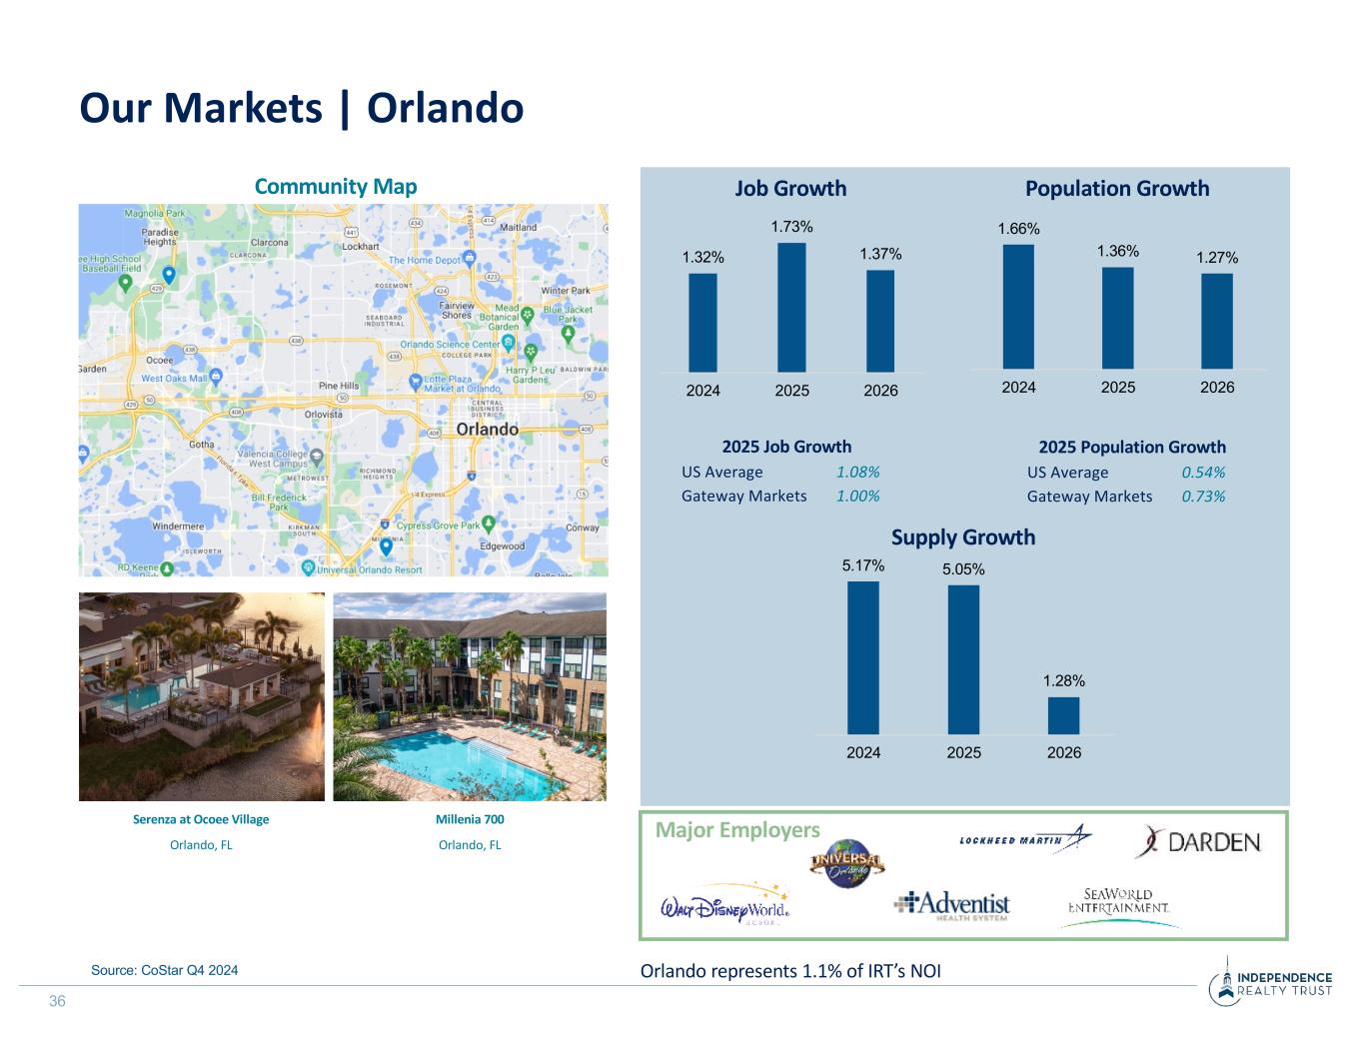Viewport: 1364px width, 1054px height.
Task: Select the 2025 Job Growth bar
Action: 791,307
